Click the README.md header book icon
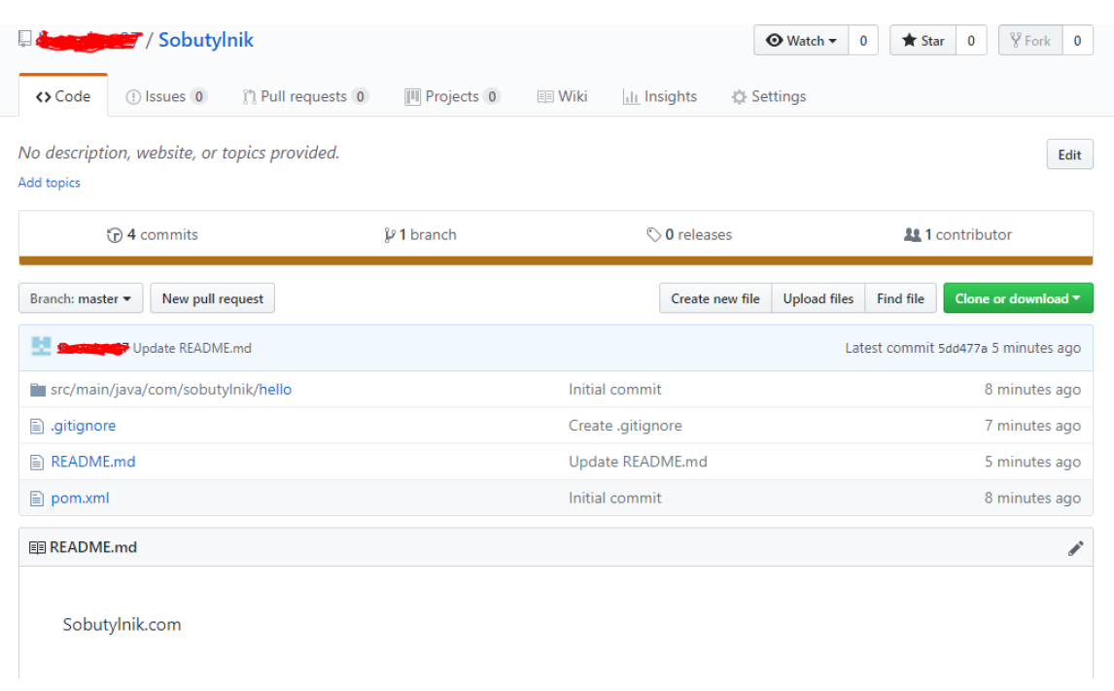 tap(37, 547)
